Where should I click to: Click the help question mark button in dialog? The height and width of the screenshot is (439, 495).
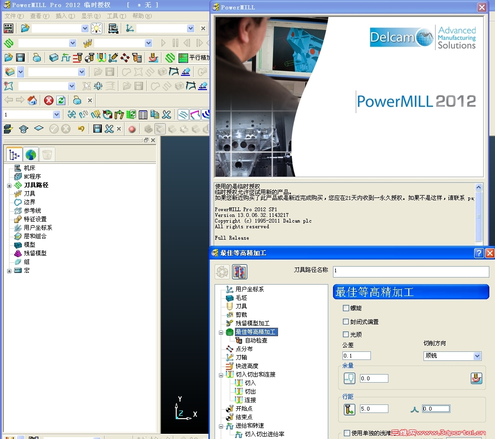478,253
